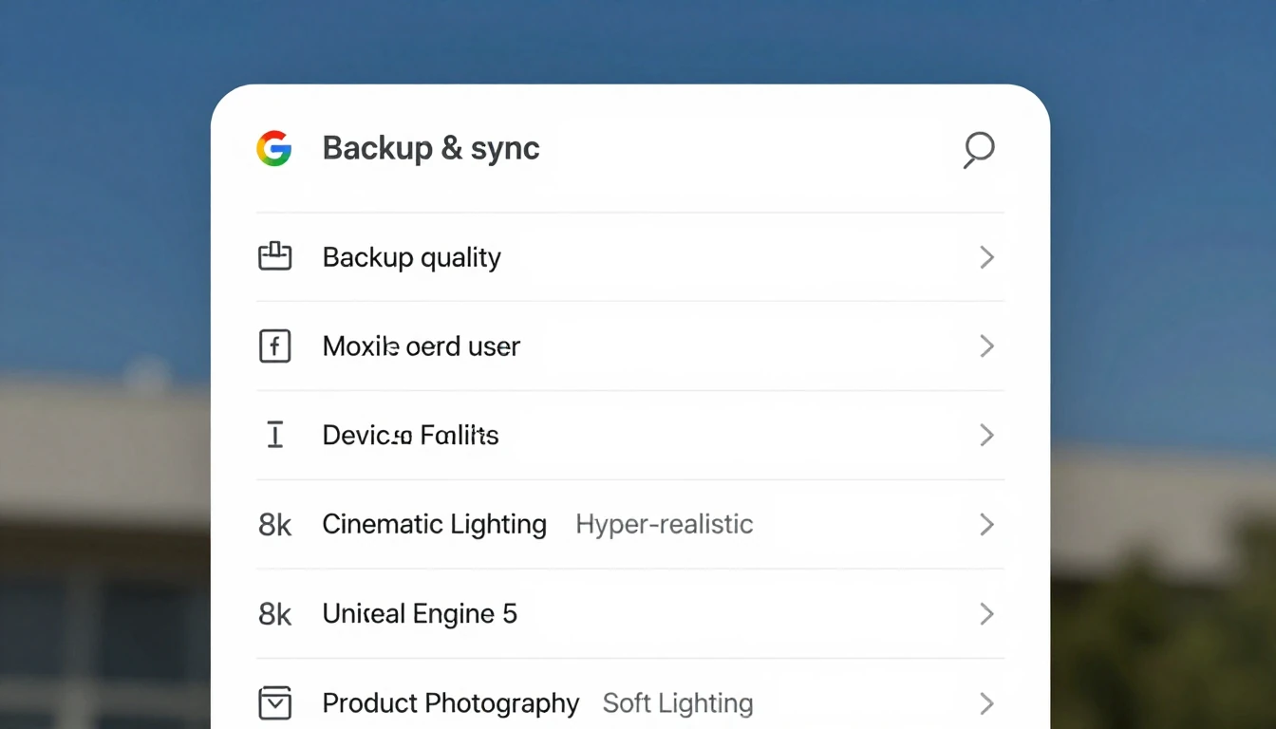This screenshot has width=1276, height=729.
Task: Click the 8k icon beside Unreal Engine 5
Action: pyautogui.click(x=274, y=614)
